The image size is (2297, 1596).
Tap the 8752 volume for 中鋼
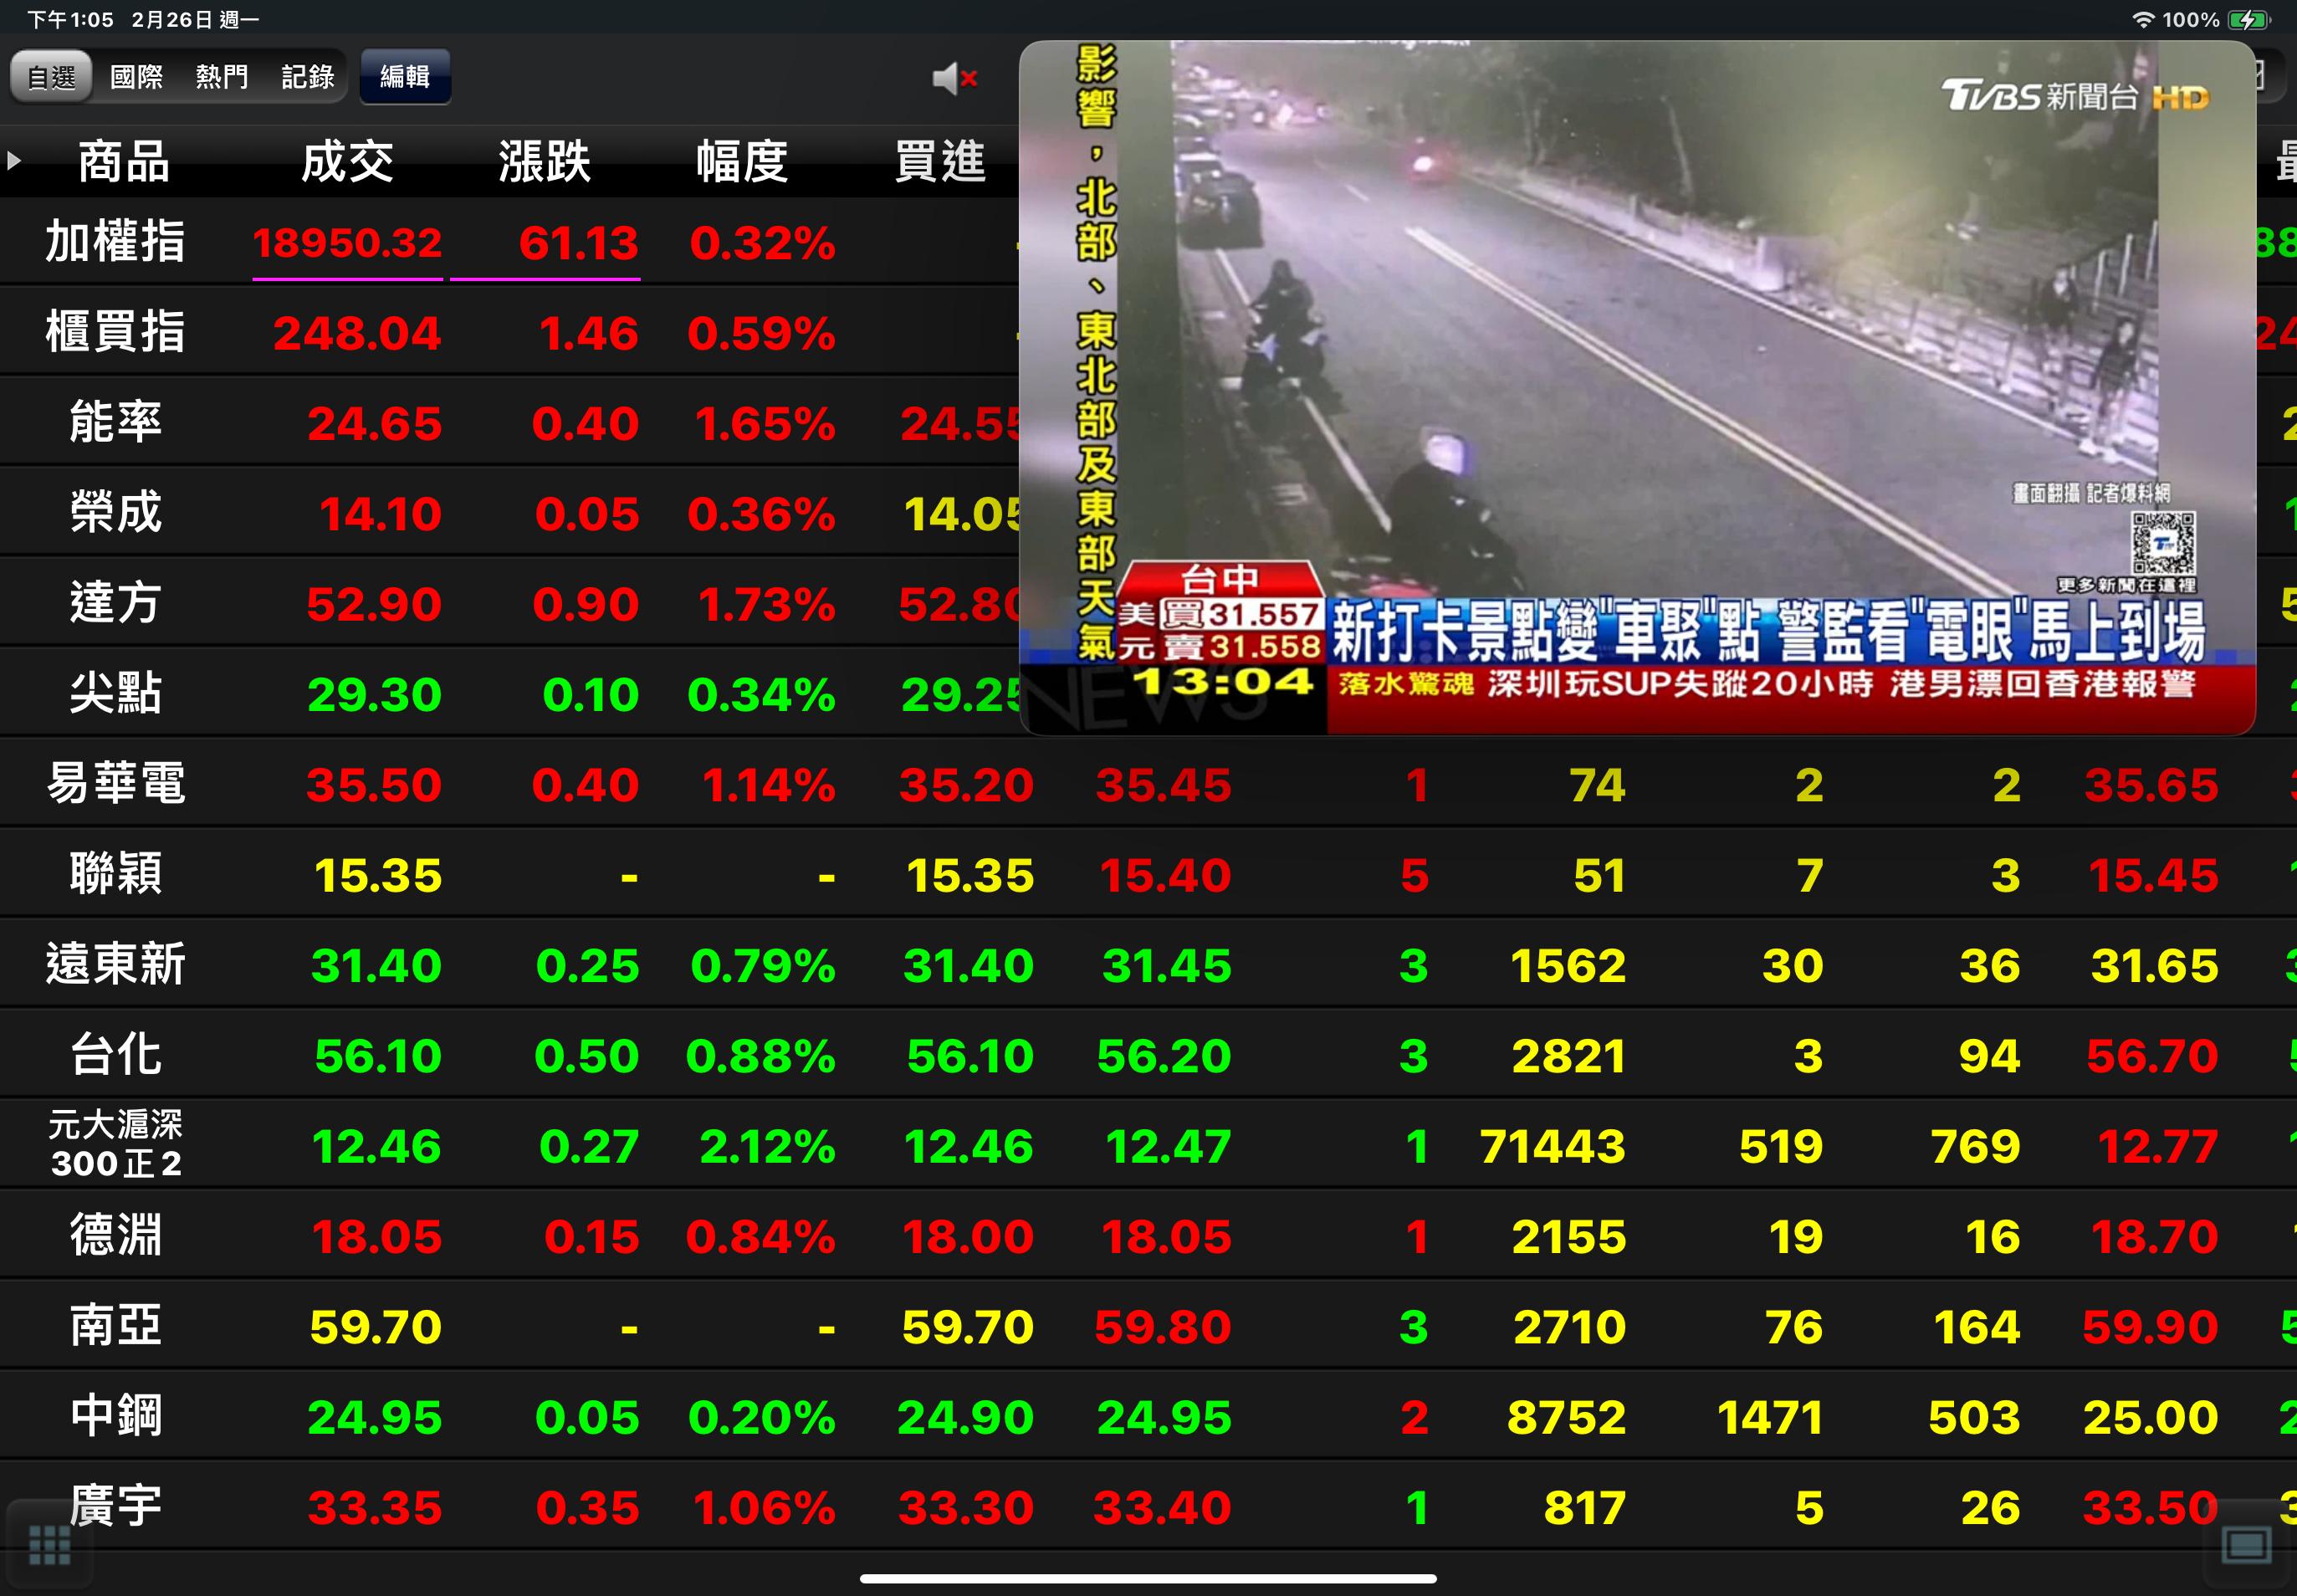(1567, 1418)
